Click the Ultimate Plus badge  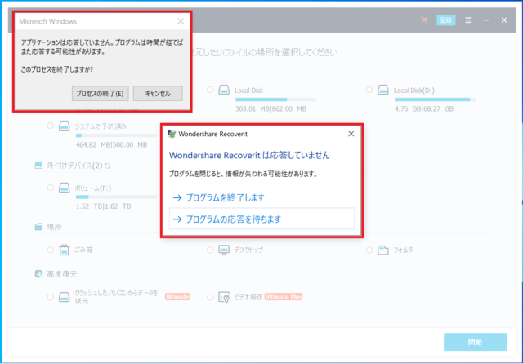pos(284,297)
